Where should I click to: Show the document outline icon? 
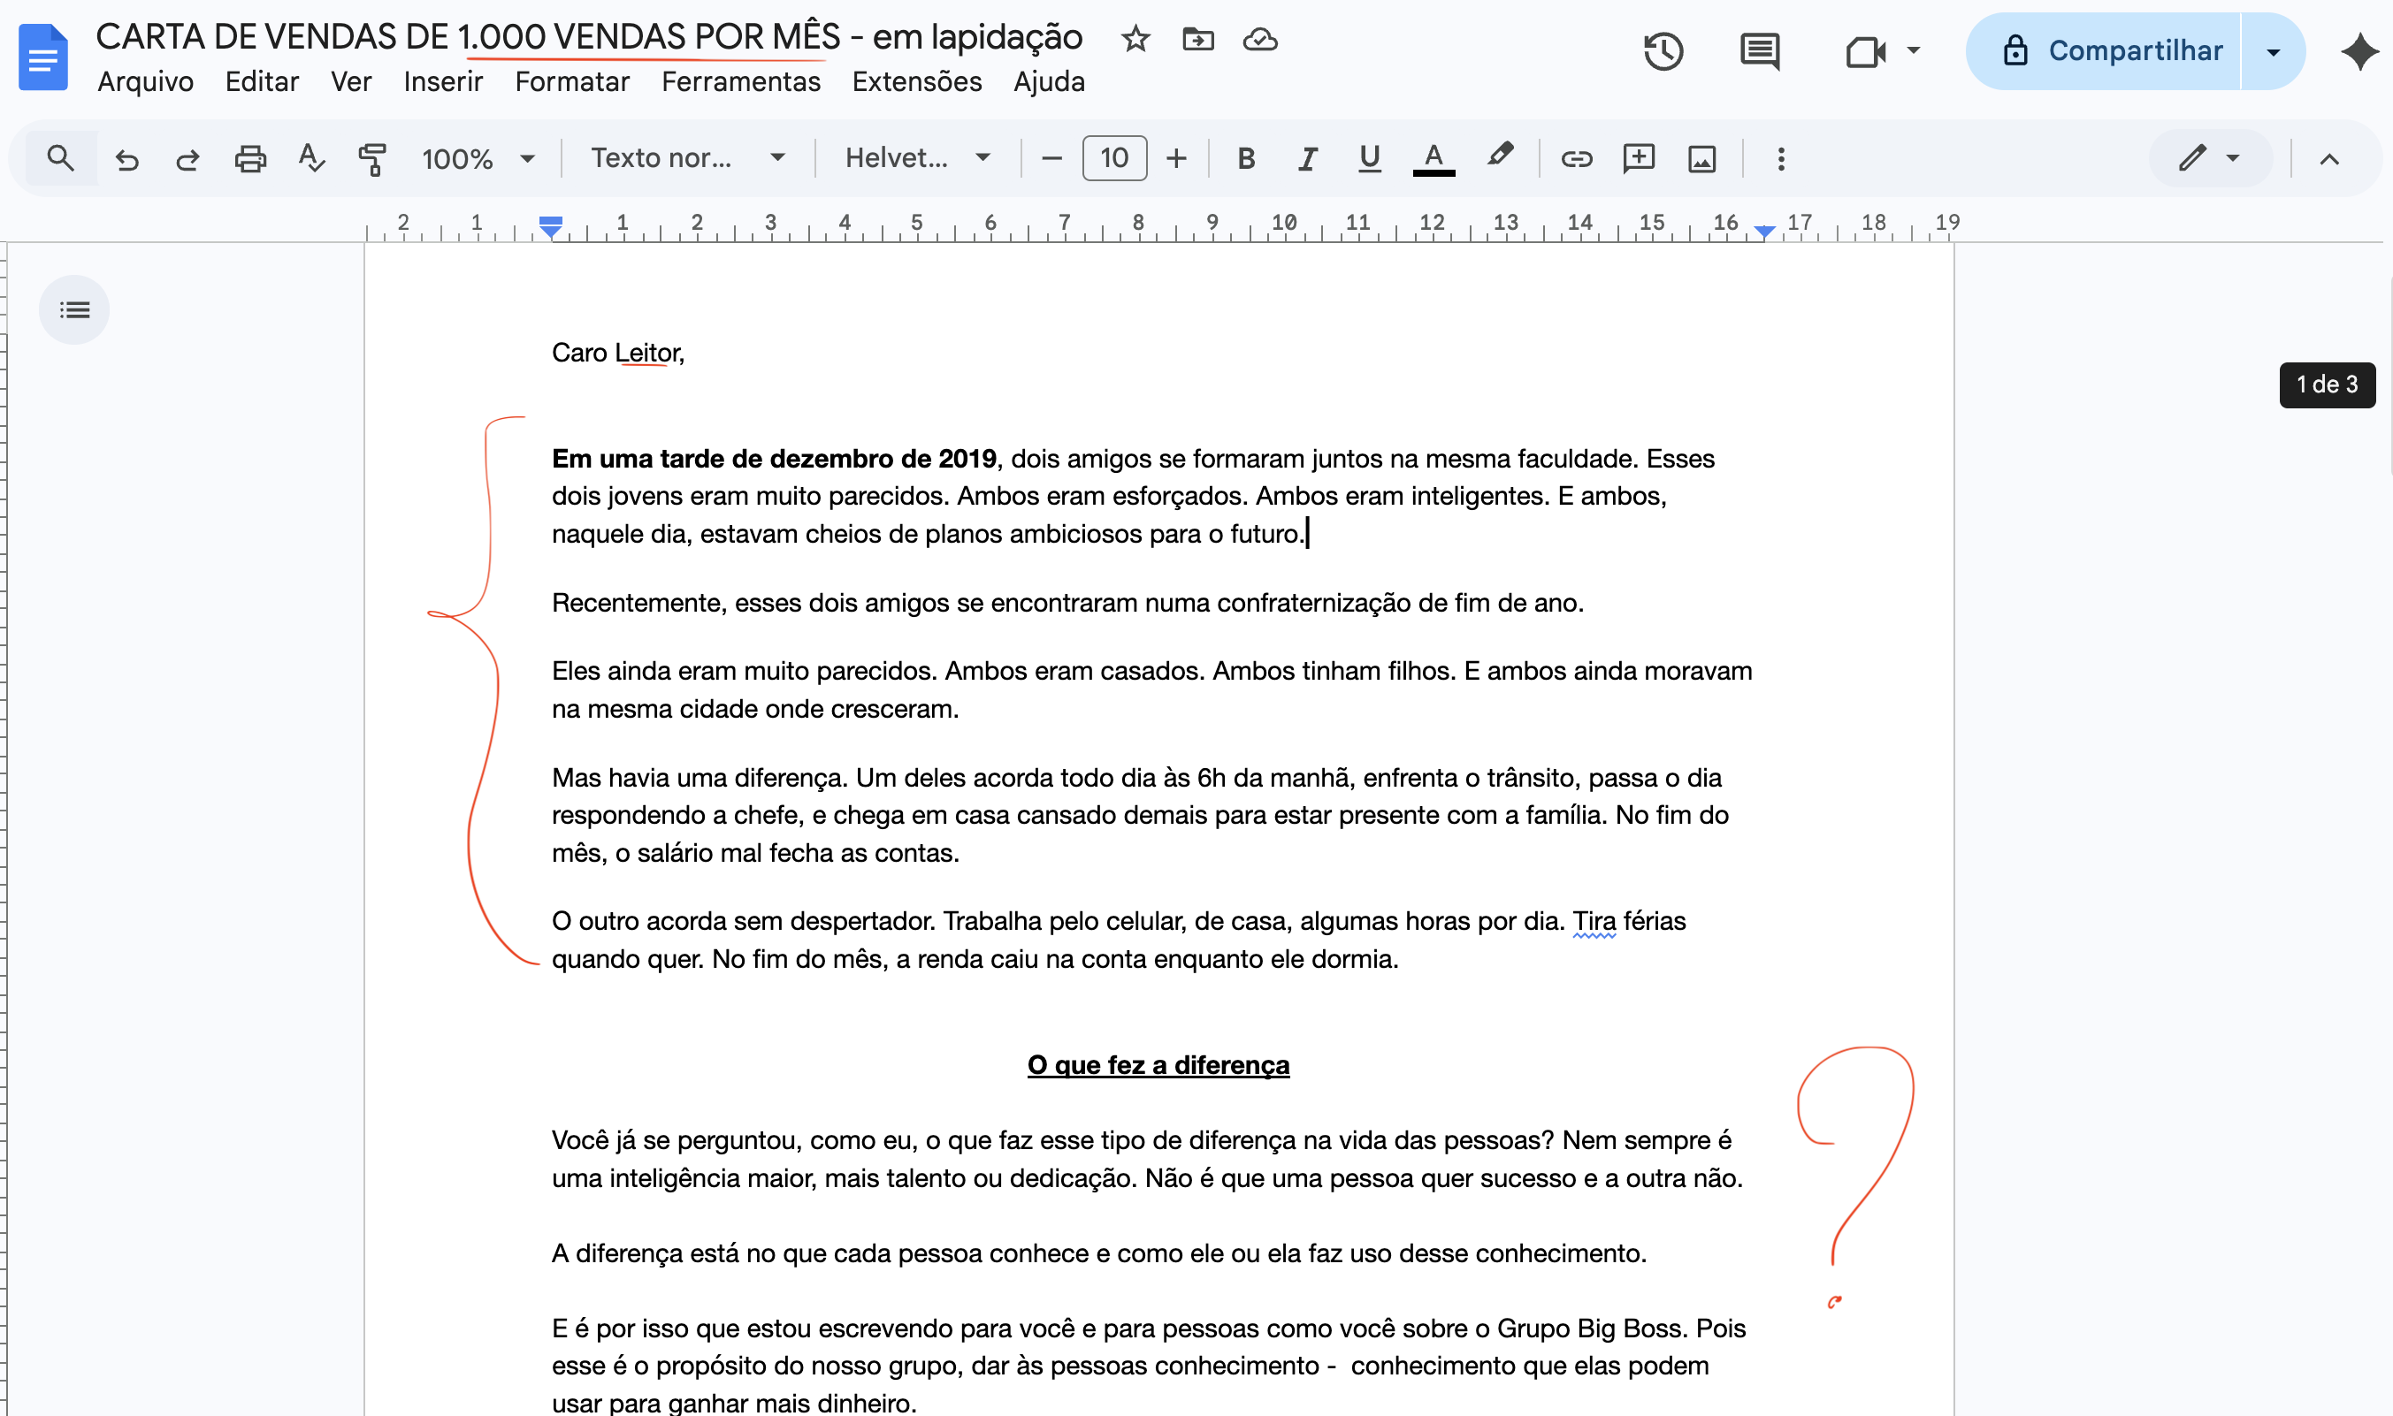click(74, 310)
